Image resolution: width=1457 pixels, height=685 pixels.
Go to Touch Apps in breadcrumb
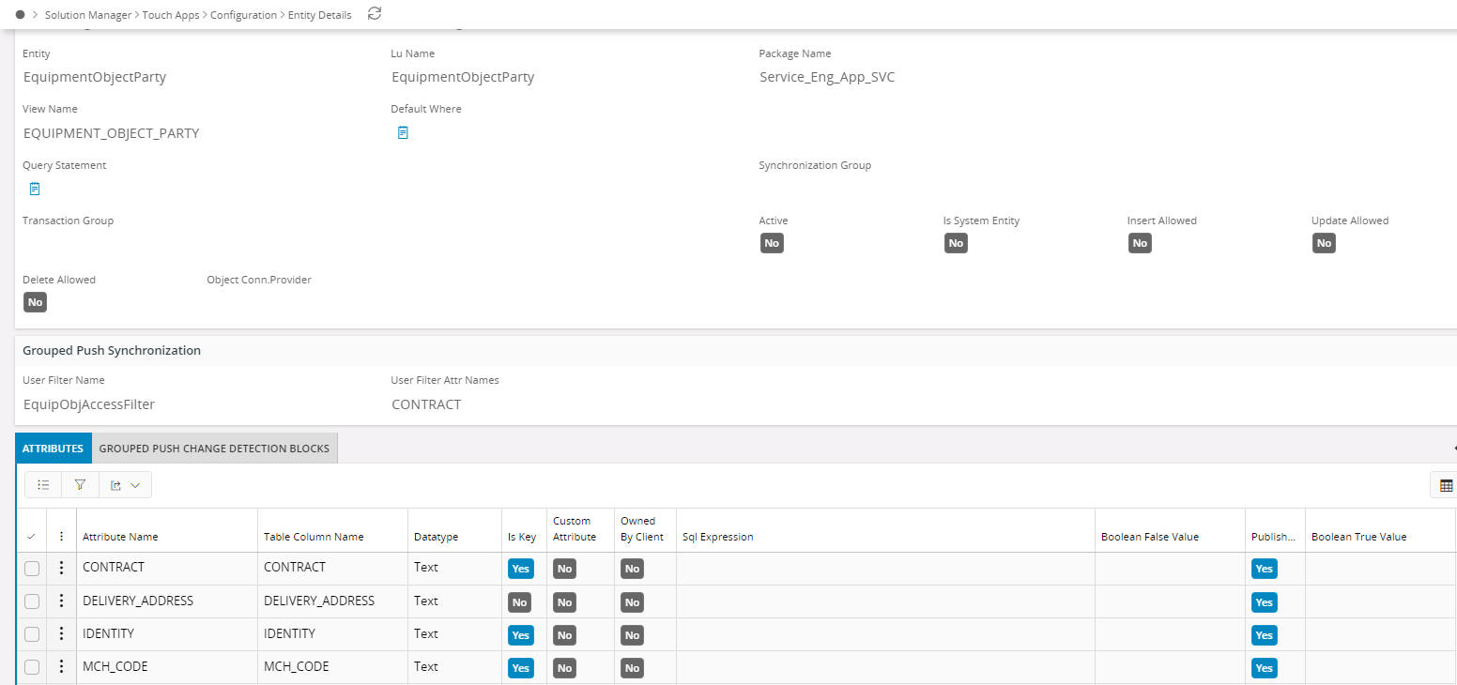click(x=171, y=15)
